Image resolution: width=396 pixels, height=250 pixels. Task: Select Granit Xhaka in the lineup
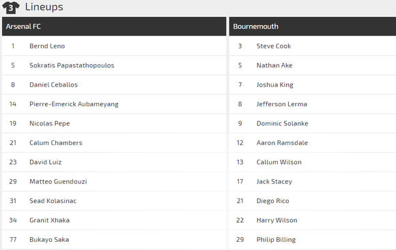pos(49,220)
